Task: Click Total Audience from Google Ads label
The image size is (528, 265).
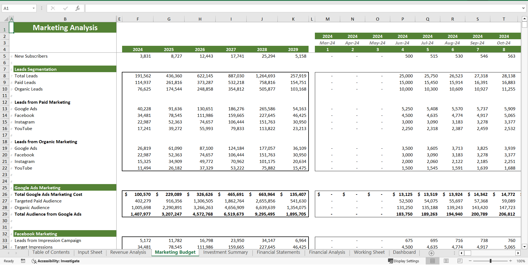Action: 48,214
